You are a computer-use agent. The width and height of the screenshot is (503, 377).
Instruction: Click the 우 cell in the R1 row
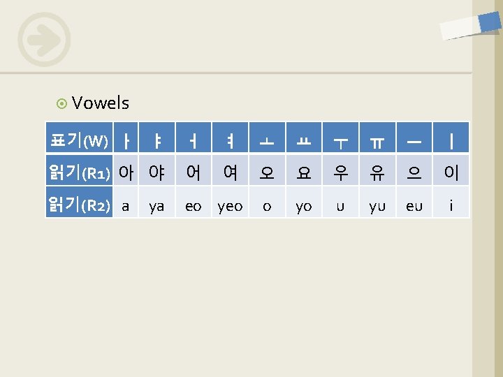tap(340, 172)
